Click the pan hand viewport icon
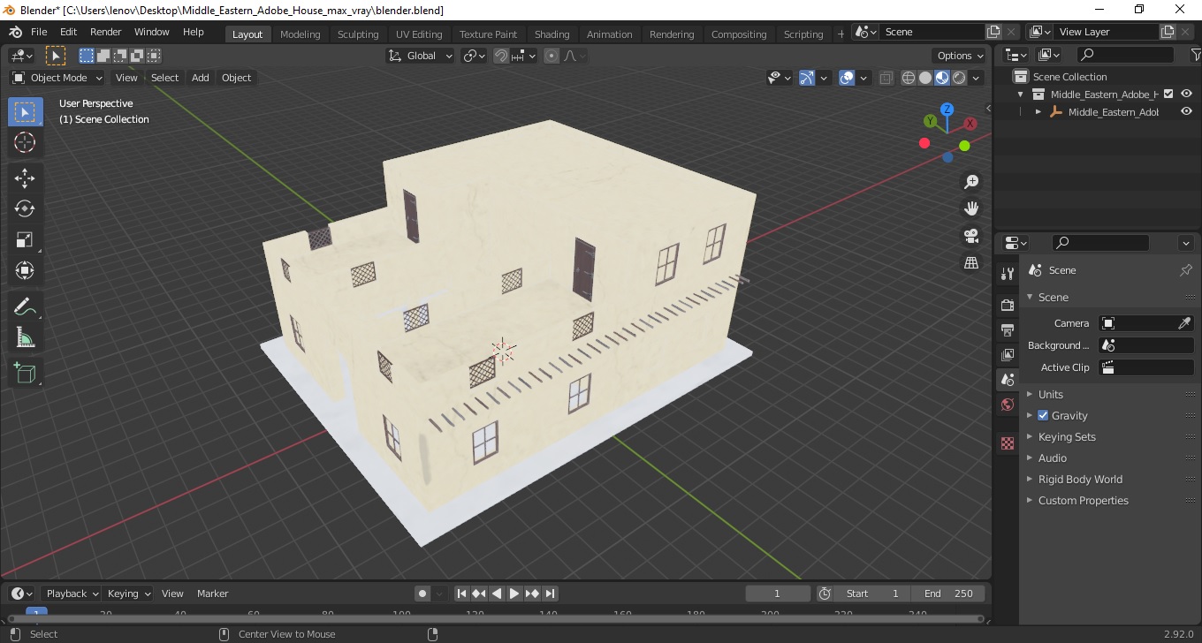Image resolution: width=1202 pixels, height=643 pixels. pos(971,209)
